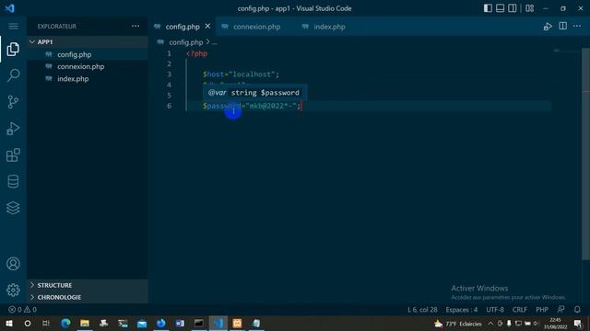This screenshot has width=590, height=331.
Task: Open Microsoft Edge from taskbar
Action: point(65,323)
